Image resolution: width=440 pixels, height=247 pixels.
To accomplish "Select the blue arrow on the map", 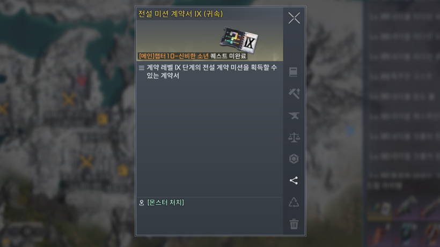I will pyautogui.click(x=350, y=131).
